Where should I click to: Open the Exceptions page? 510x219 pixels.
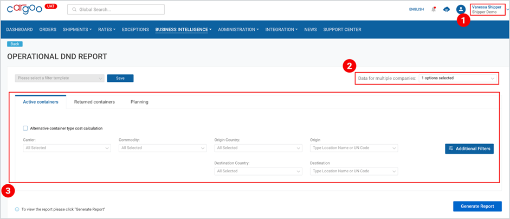tap(135, 29)
